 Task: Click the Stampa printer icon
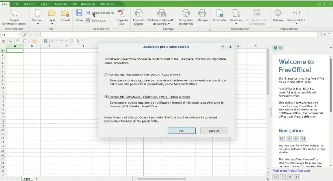point(202,13)
